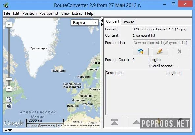Image resolution: width=195 pixels, height=135 pixels.
Task: Click the Гренландия label on the map
Action: tap(39, 48)
